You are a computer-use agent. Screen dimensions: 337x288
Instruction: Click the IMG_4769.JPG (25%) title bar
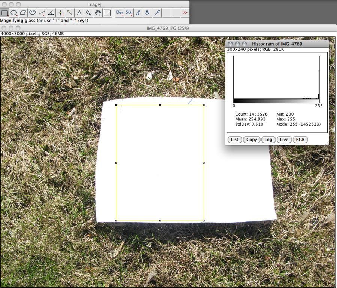(x=168, y=28)
